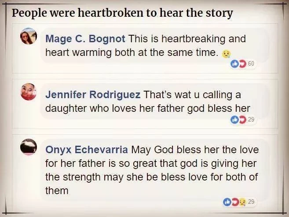
Task: Select Onyx Echevarria's comment text
Action: click(152, 170)
